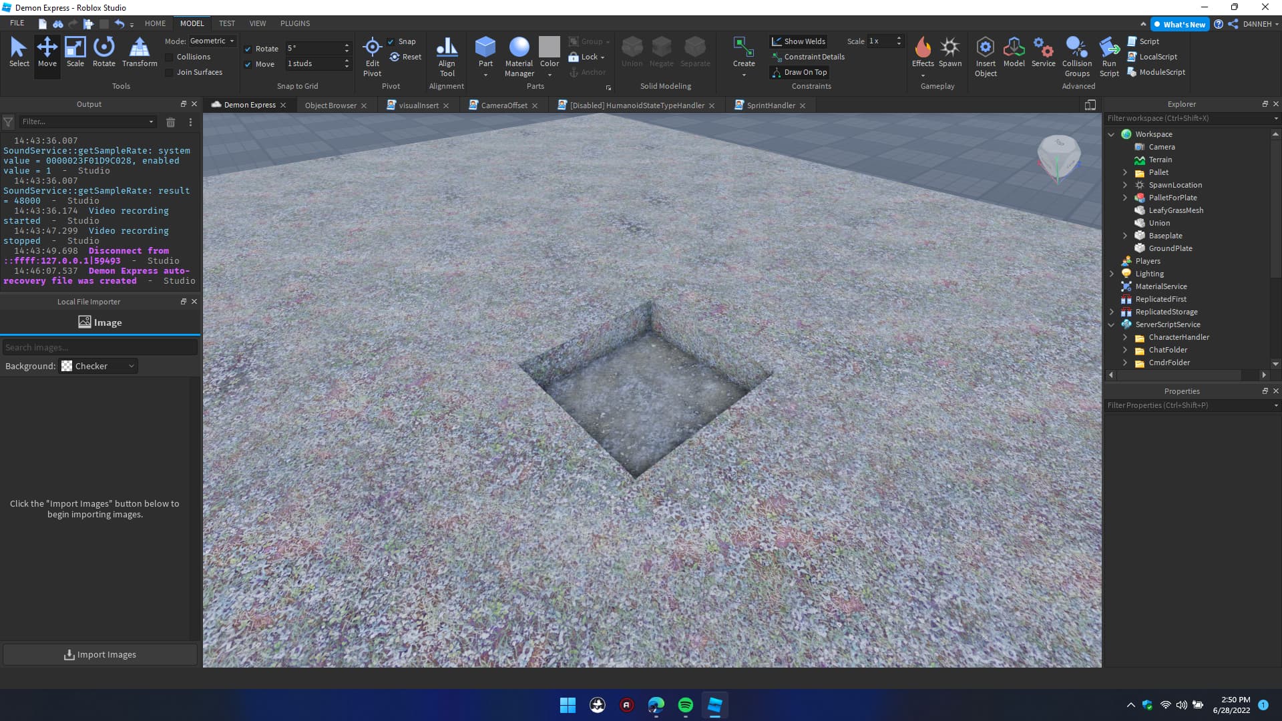1282x721 pixels.
Task: Open Microsoft Edge from taskbar
Action: [x=656, y=705]
